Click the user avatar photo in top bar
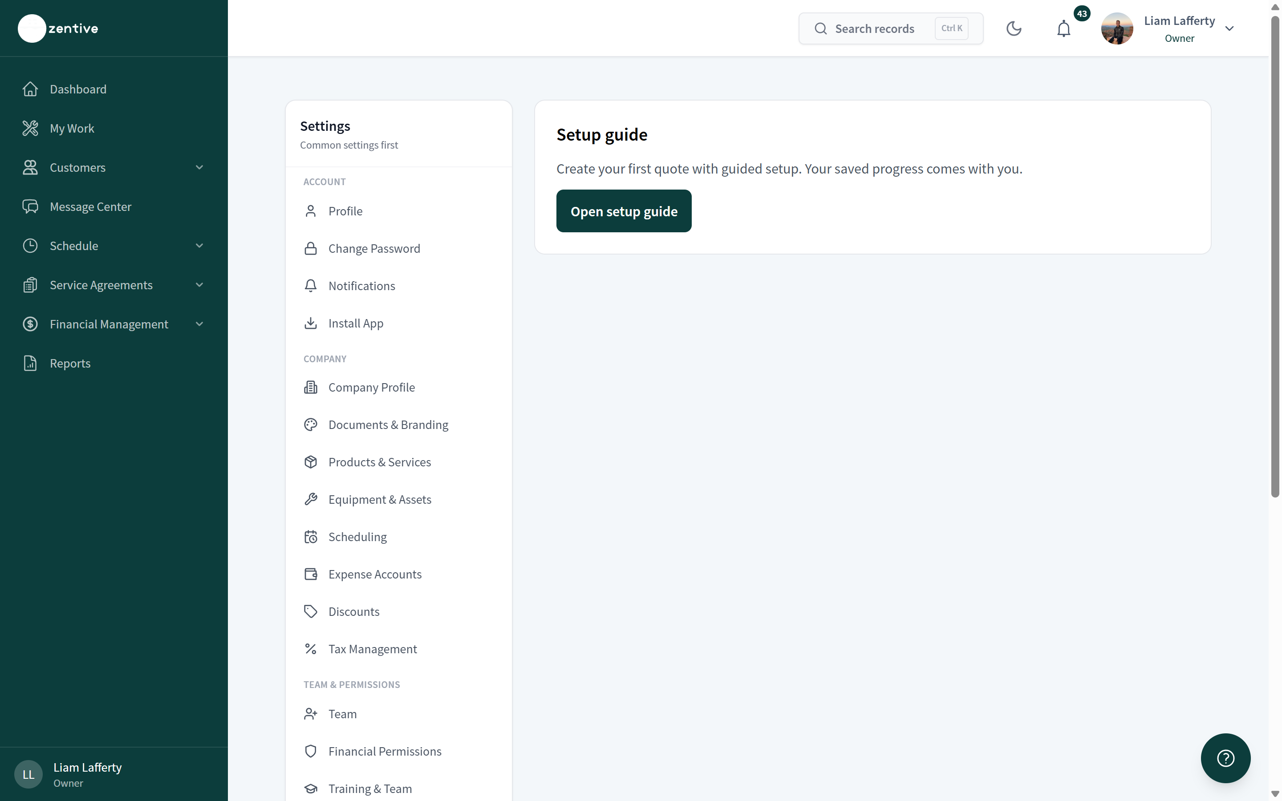Image resolution: width=1282 pixels, height=801 pixels. click(1117, 28)
